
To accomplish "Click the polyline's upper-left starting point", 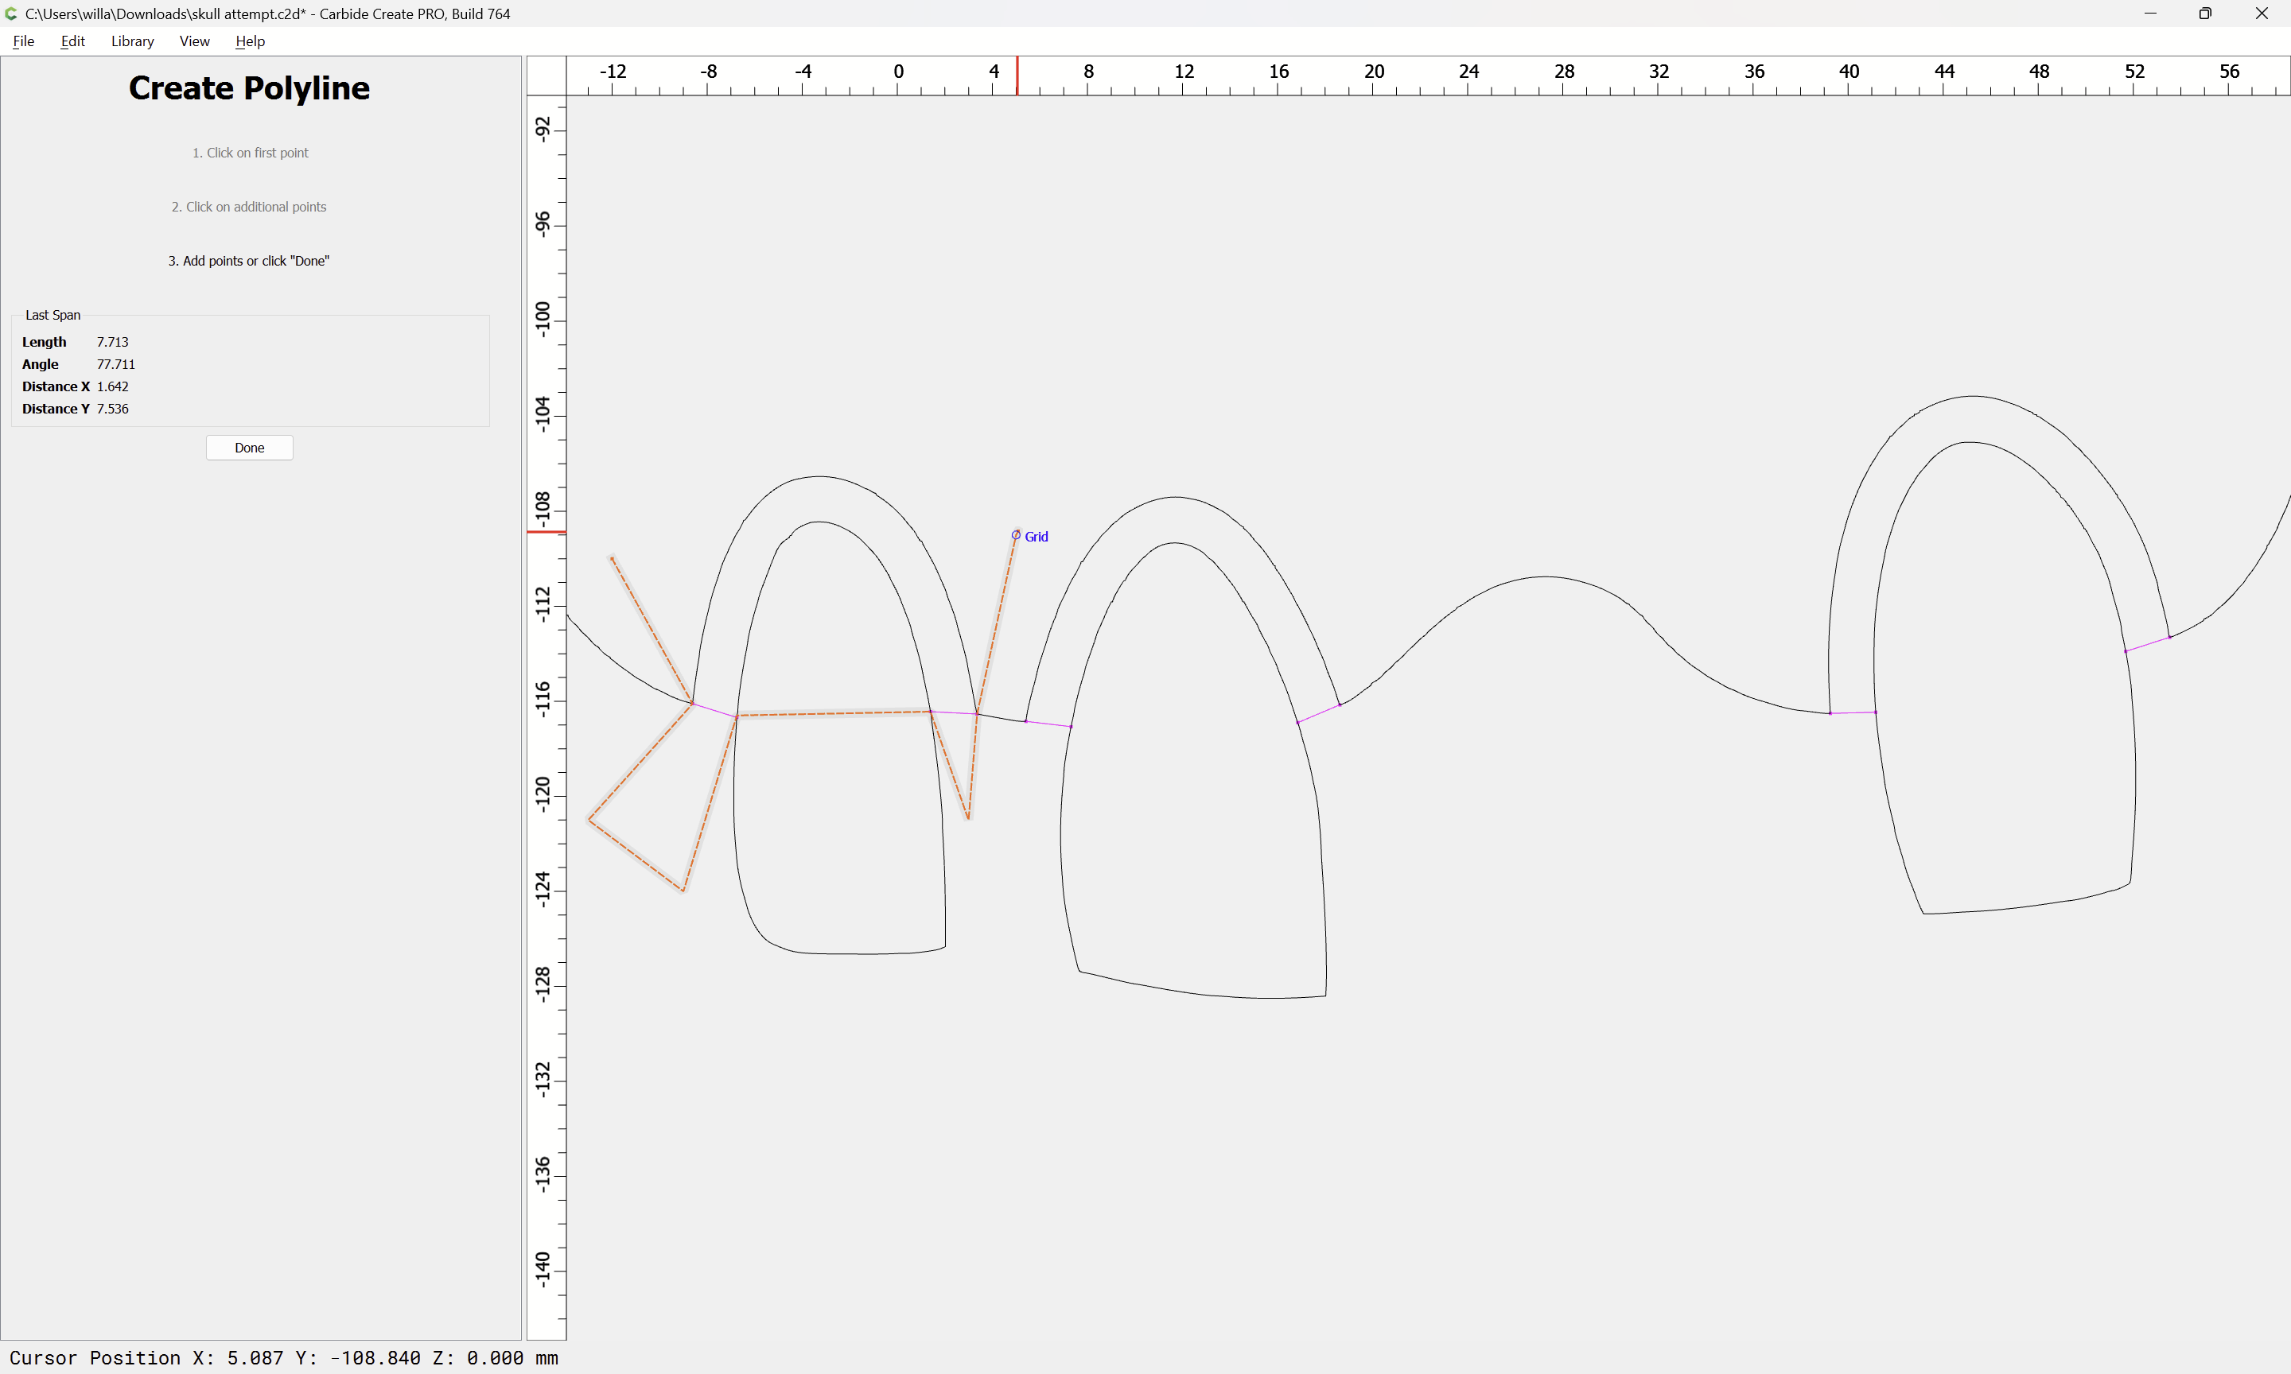I will pos(611,557).
